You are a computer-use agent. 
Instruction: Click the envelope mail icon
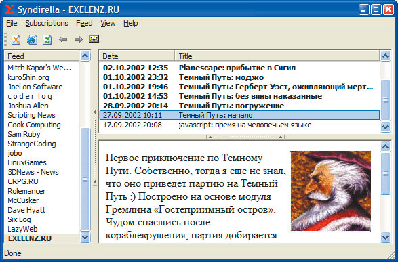point(94,39)
